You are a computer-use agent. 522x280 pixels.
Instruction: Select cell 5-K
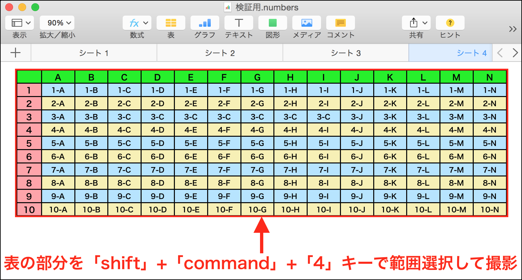coord(390,143)
